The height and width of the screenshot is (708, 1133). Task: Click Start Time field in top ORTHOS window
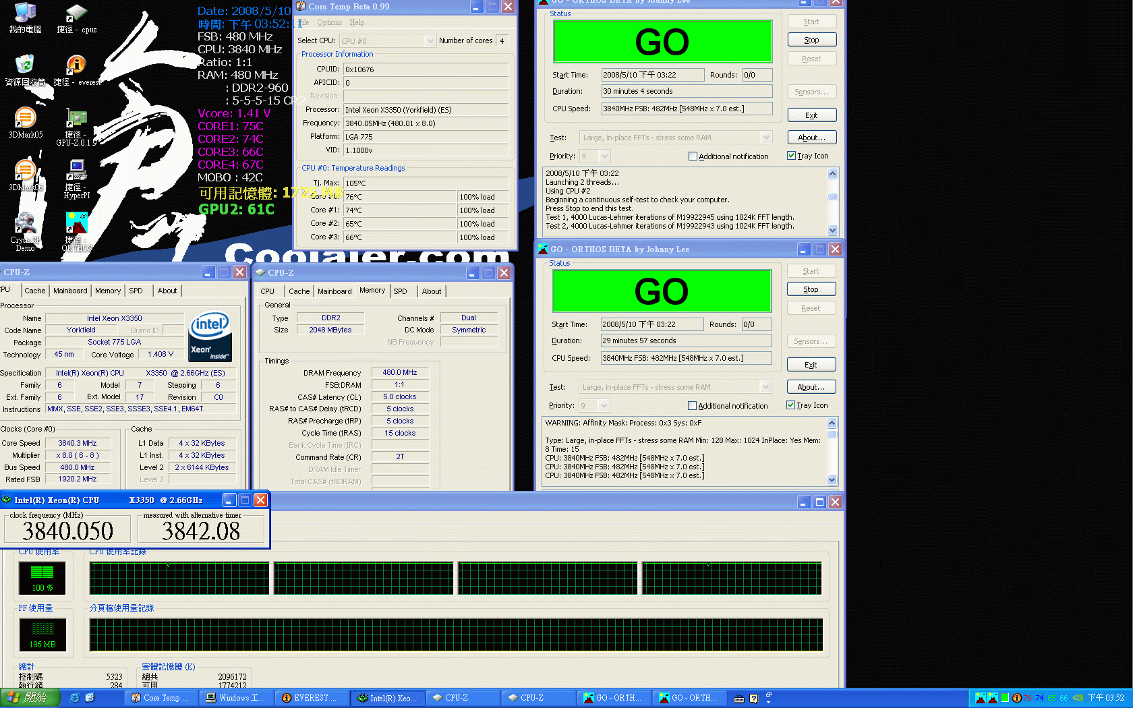[653, 75]
